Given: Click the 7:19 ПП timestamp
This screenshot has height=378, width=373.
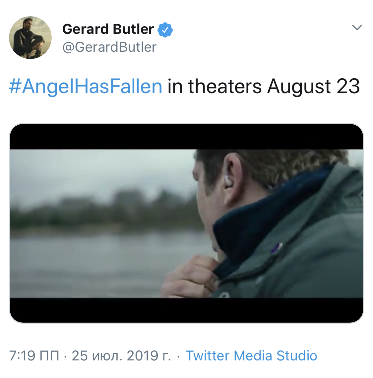Looking at the screenshot, I should [x=34, y=356].
